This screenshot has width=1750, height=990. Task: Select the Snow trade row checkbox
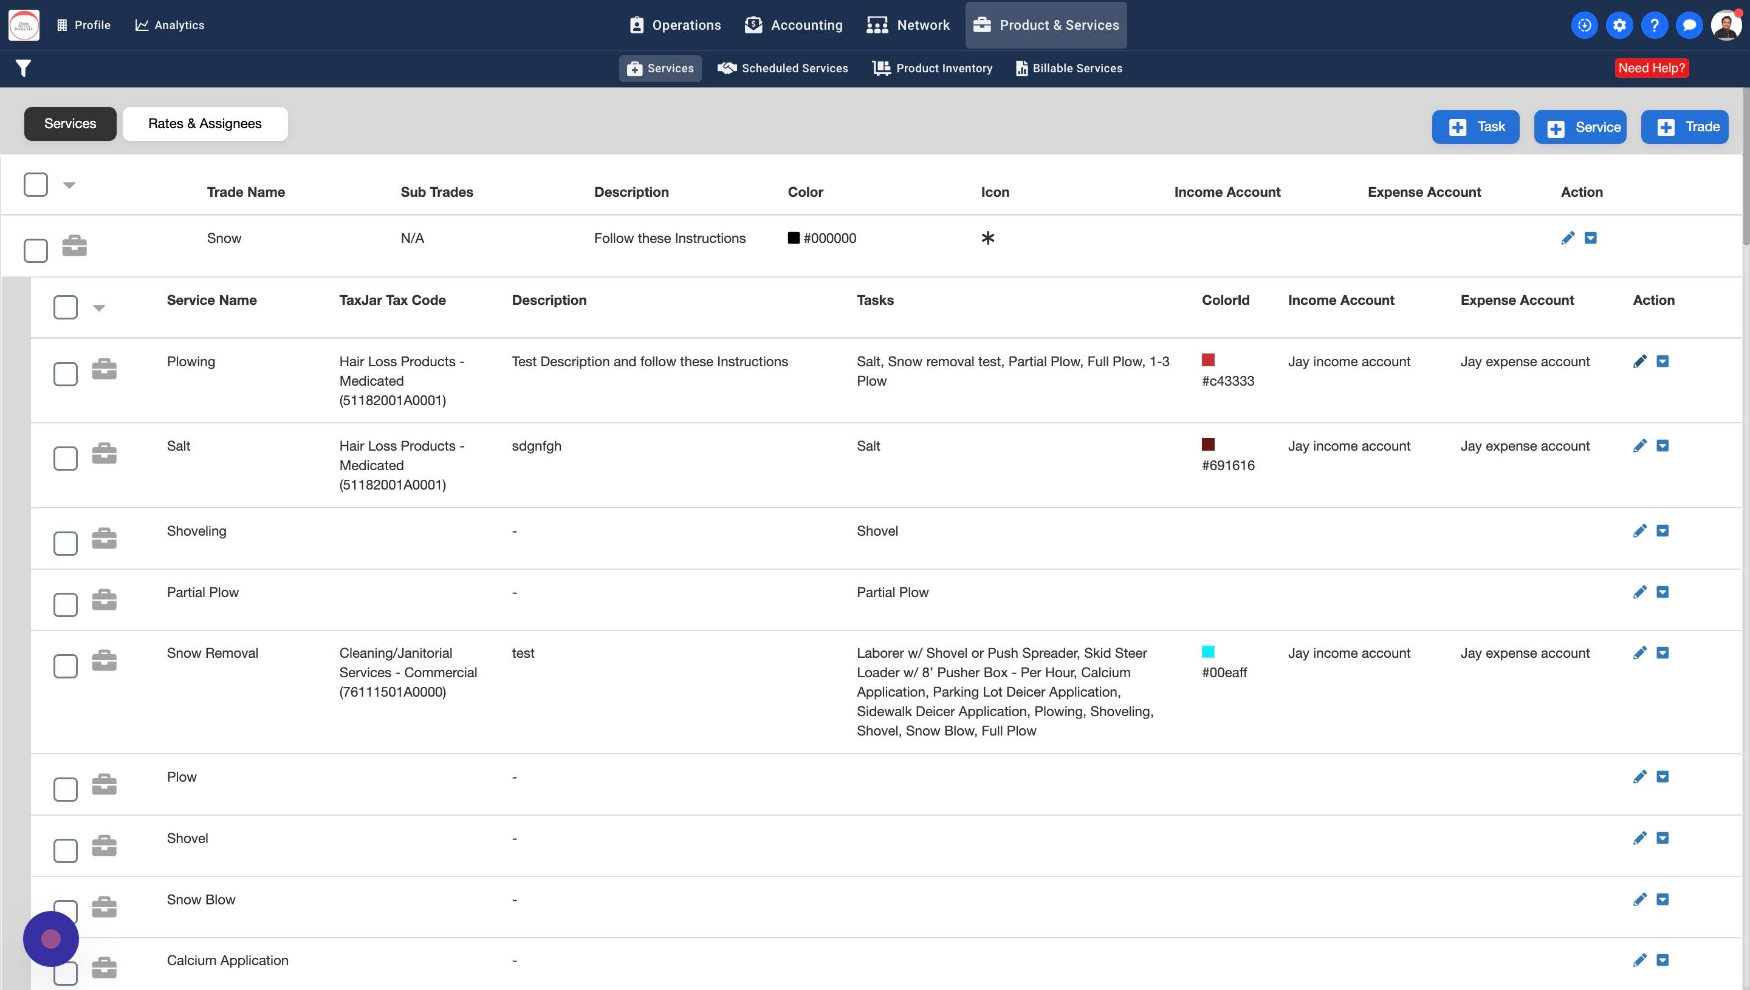click(35, 250)
